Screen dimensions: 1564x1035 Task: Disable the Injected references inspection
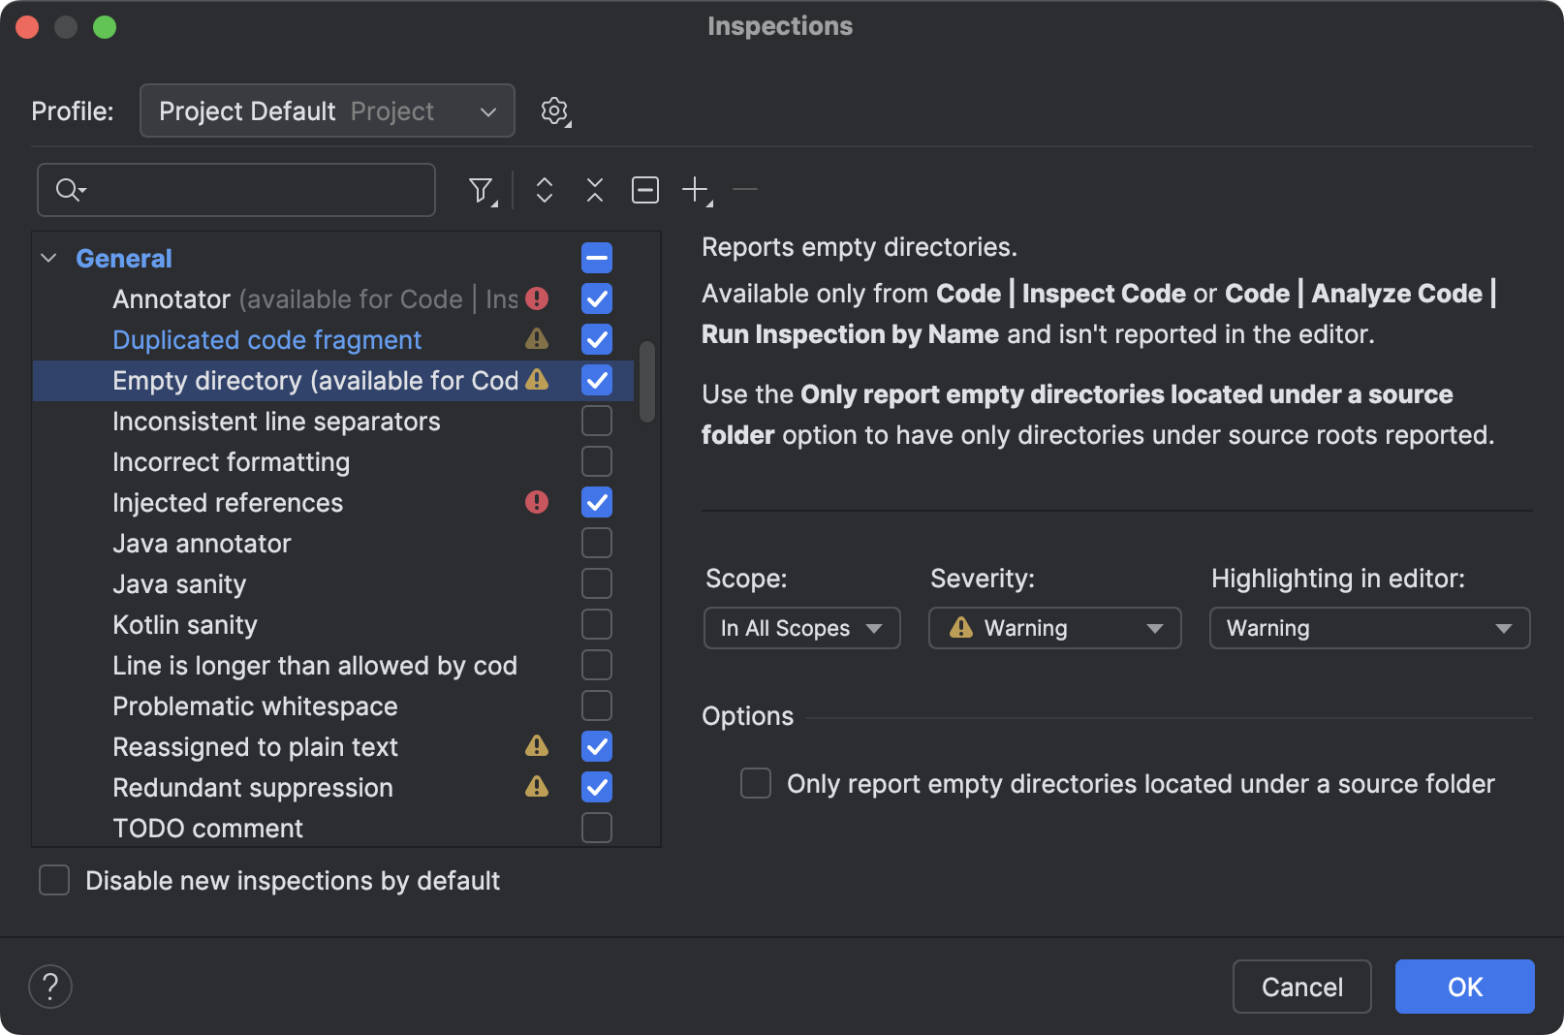pyautogui.click(x=596, y=502)
